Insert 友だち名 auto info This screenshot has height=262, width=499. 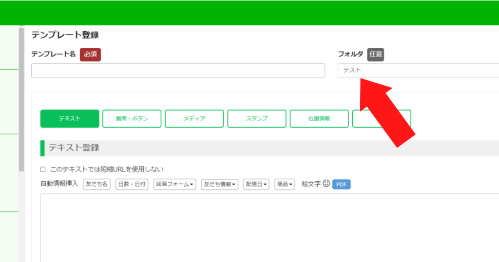[x=96, y=184]
